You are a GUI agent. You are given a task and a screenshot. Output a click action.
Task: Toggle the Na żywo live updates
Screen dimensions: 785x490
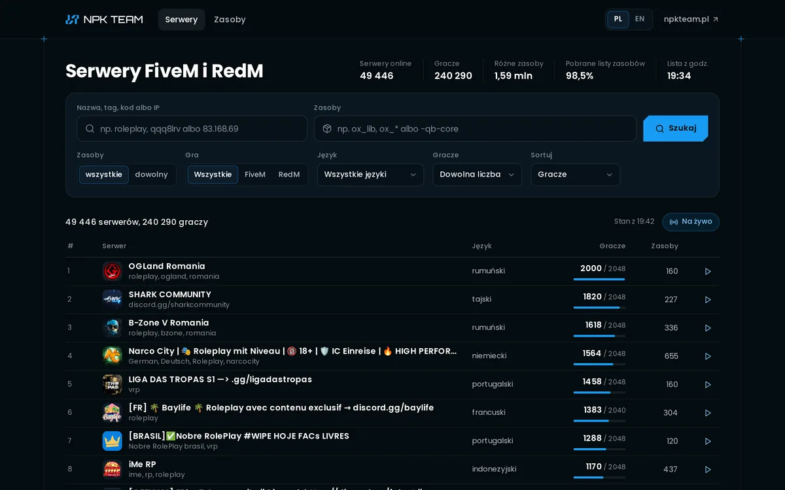pos(691,222)
